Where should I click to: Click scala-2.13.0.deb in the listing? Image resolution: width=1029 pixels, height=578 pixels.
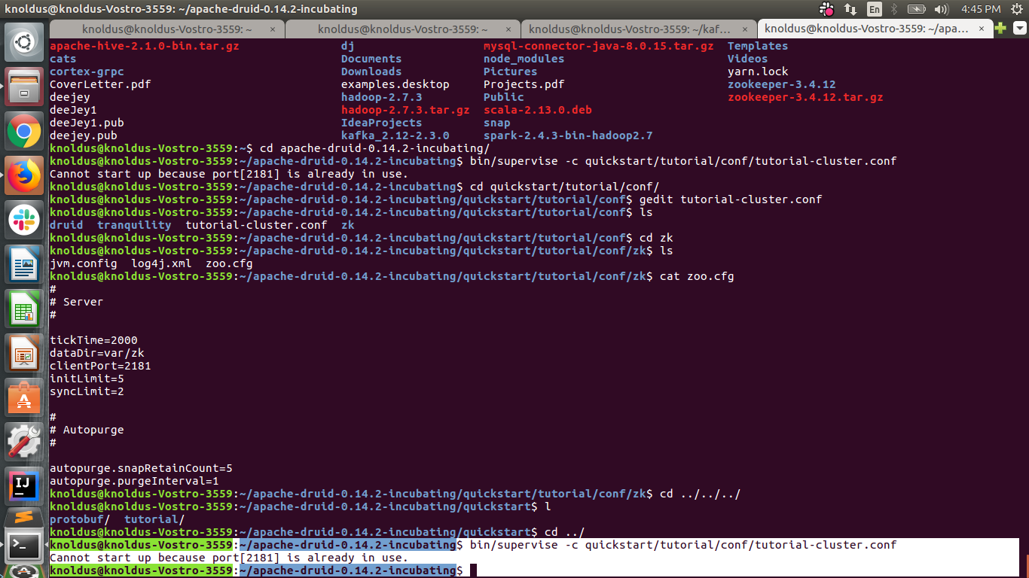tap(538, 110)
